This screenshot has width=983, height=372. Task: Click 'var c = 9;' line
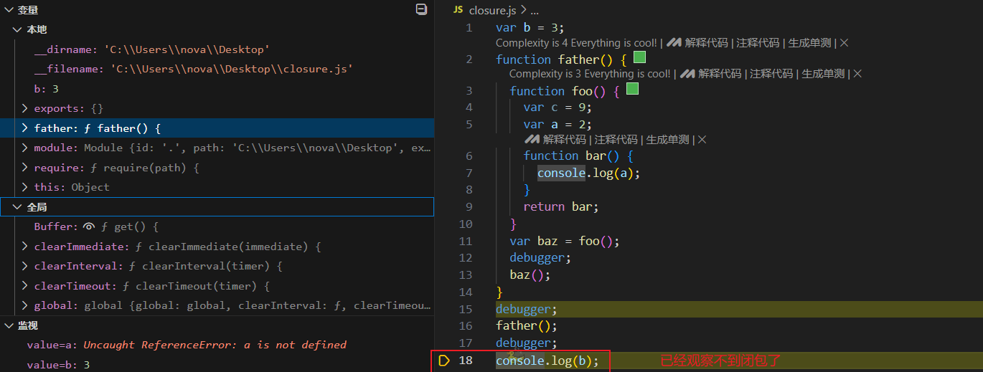[x=558, y=108]
